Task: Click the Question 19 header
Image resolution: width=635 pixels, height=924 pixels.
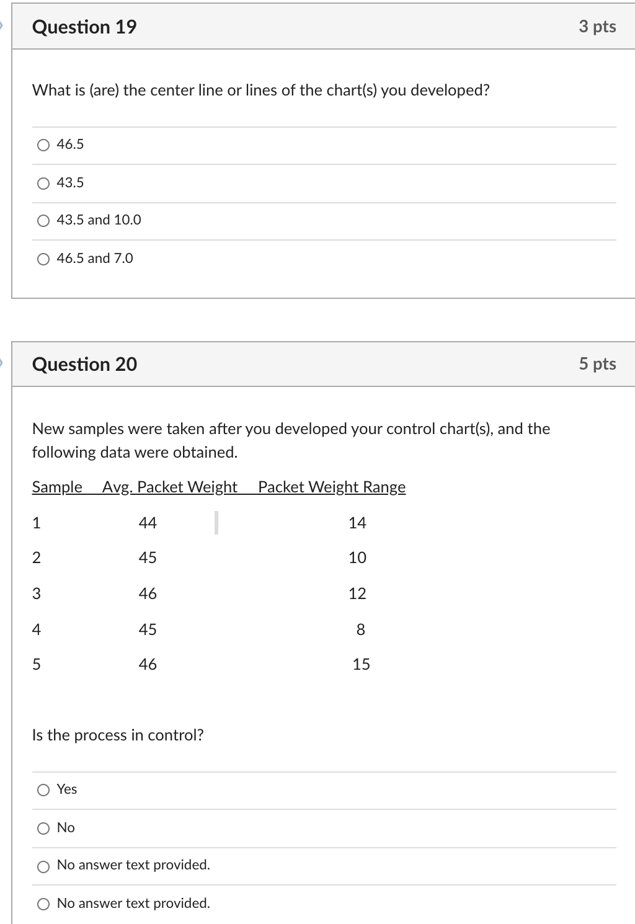Action: (x=85, y=27)
